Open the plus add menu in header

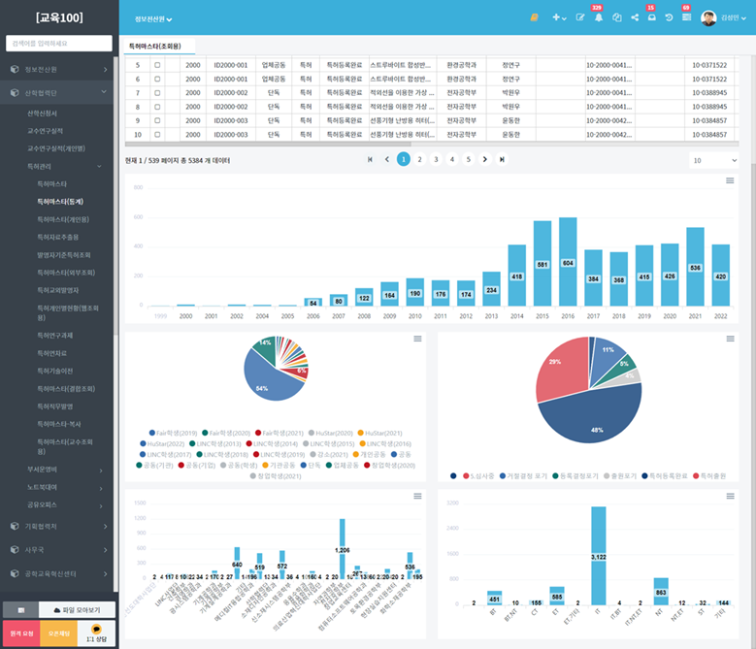(559, 17)
